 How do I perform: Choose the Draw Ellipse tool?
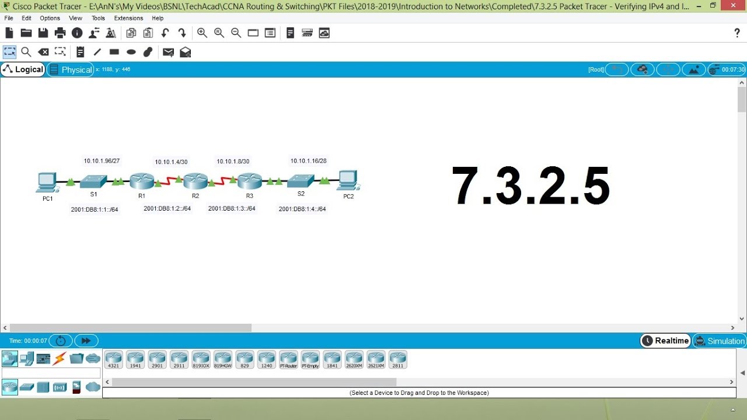(131, 52)
